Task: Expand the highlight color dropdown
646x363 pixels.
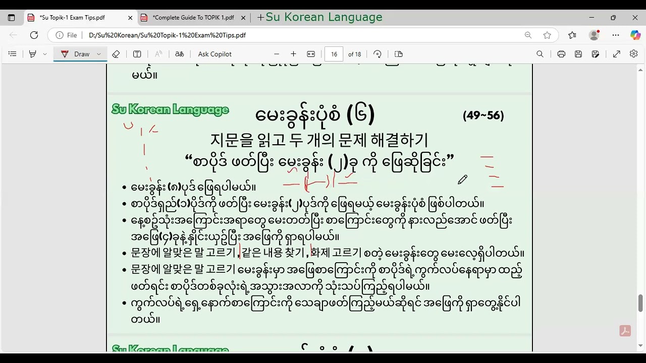Action: point(45,54)
